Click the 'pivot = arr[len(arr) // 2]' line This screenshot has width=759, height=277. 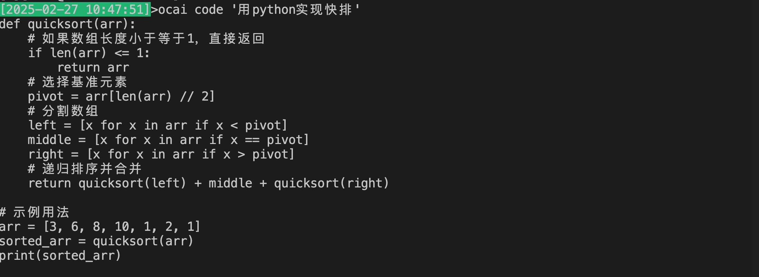click(121, 96)
